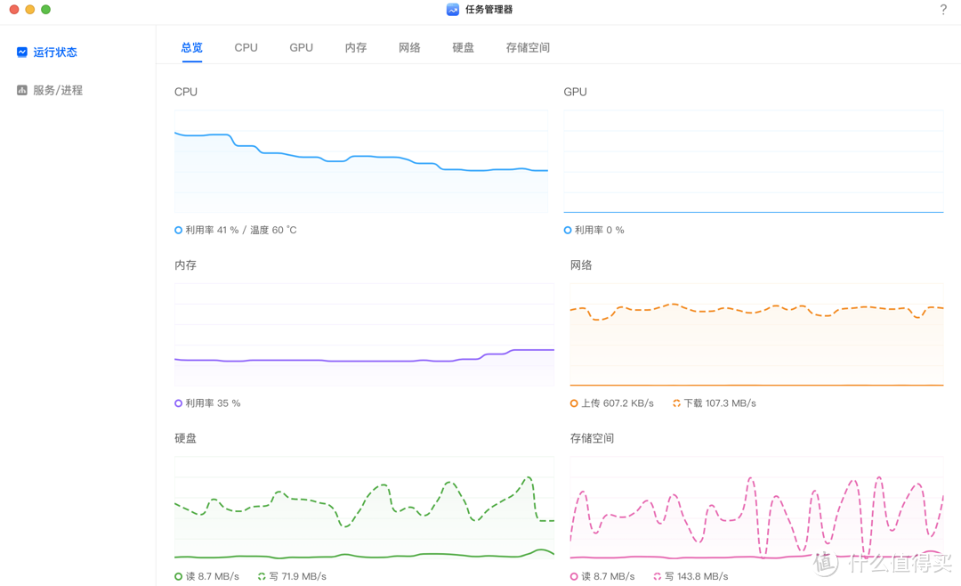Viewport: 961px width, 586px height.
Task: Click the green 读 indicator icon under 硬盘
Action: (178, 576)
